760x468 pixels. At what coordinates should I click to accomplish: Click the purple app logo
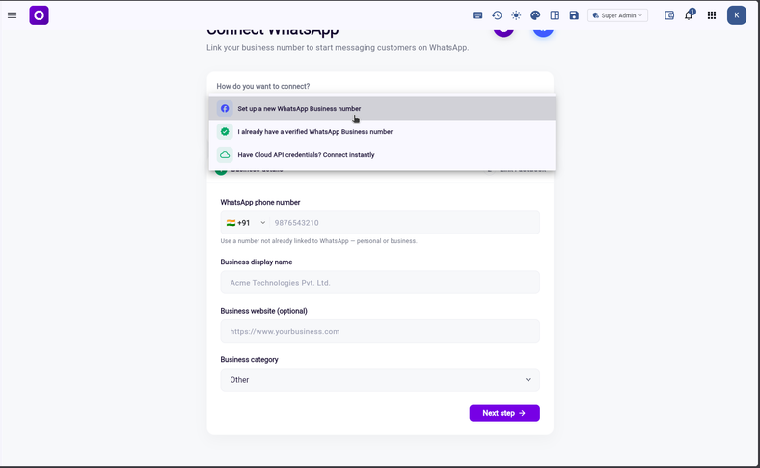pos(39,15)
